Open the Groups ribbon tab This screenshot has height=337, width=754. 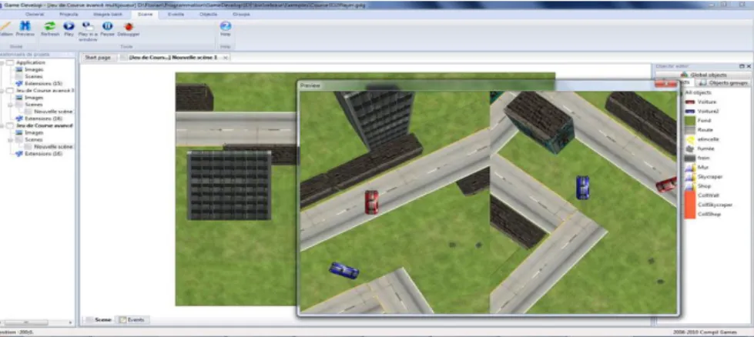point(241,15)
